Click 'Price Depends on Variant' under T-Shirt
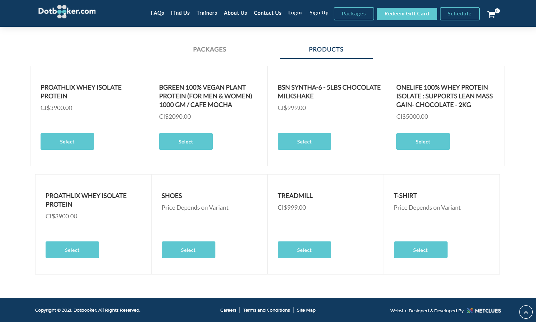Viewport: 536px width, 322px height. point(427,208)
